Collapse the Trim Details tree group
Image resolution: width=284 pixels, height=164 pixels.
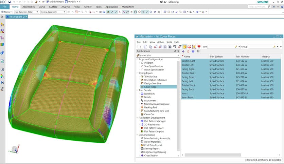click(x=137, y=90)
